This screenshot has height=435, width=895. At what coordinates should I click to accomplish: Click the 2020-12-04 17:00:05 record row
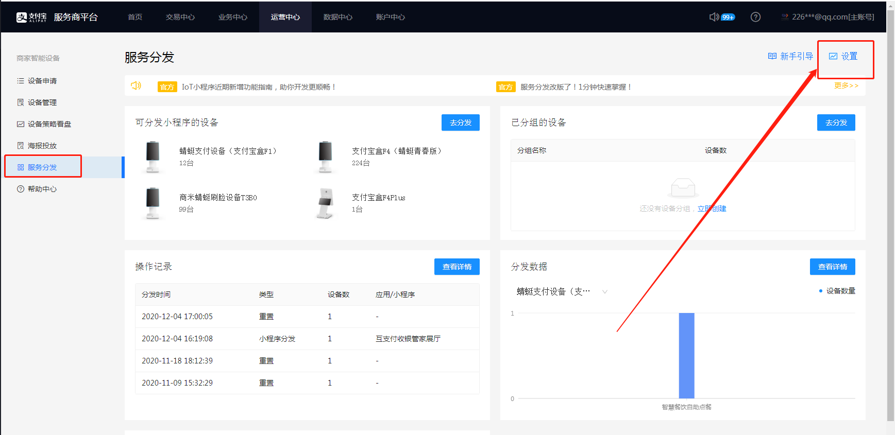point(307,317)
